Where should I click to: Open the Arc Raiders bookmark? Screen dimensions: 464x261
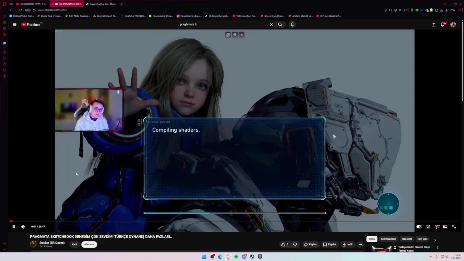[328, 16]
